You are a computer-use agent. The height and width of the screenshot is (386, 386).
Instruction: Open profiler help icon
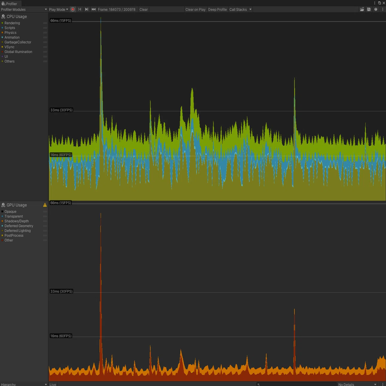pyautogui.click(x=376, y=9)
